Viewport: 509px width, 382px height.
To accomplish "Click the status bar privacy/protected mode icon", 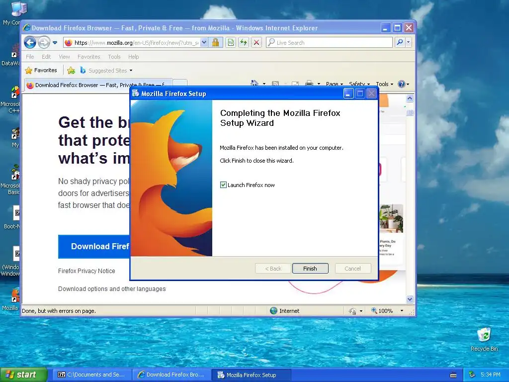I will 352,311.
